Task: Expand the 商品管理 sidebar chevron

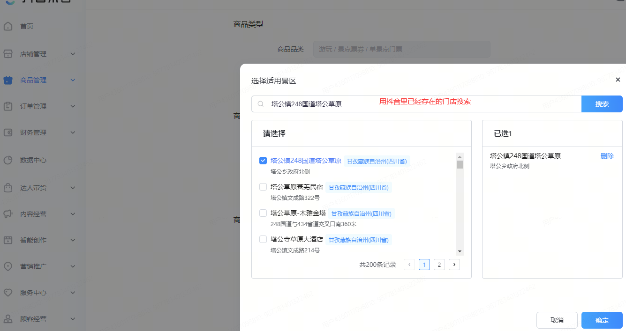Action: click(73, 80)
